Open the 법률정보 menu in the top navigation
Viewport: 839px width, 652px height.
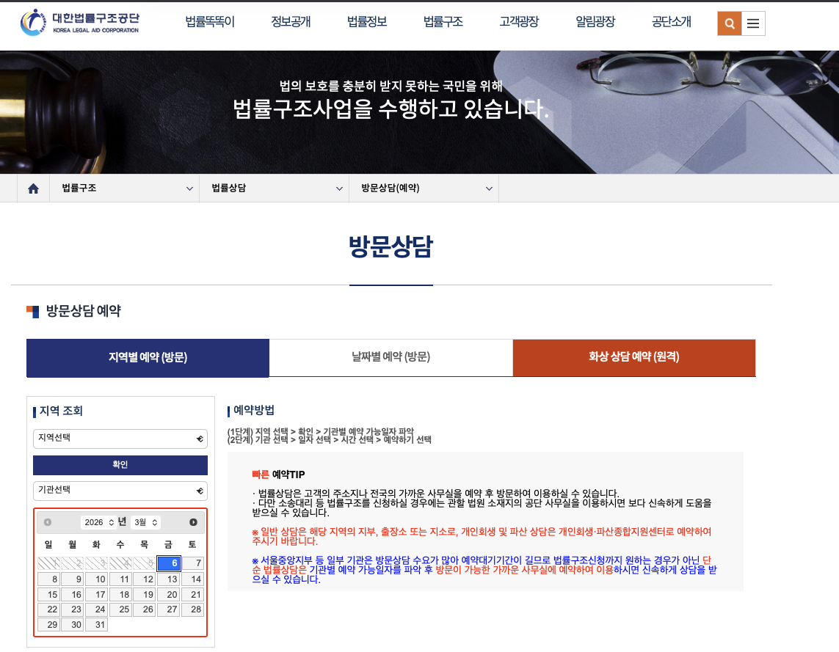pos(367,22)
